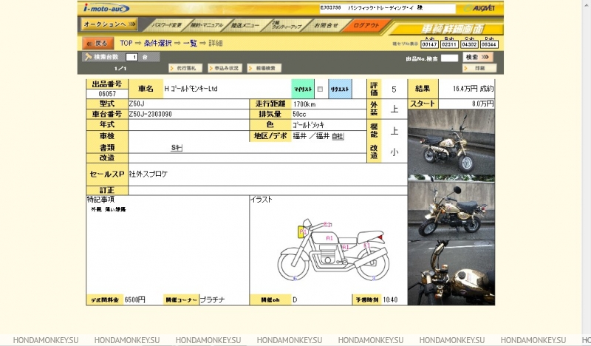Click the 戻る back button
The width and height of the screenshot is (591, 346).
coord(98,44)
